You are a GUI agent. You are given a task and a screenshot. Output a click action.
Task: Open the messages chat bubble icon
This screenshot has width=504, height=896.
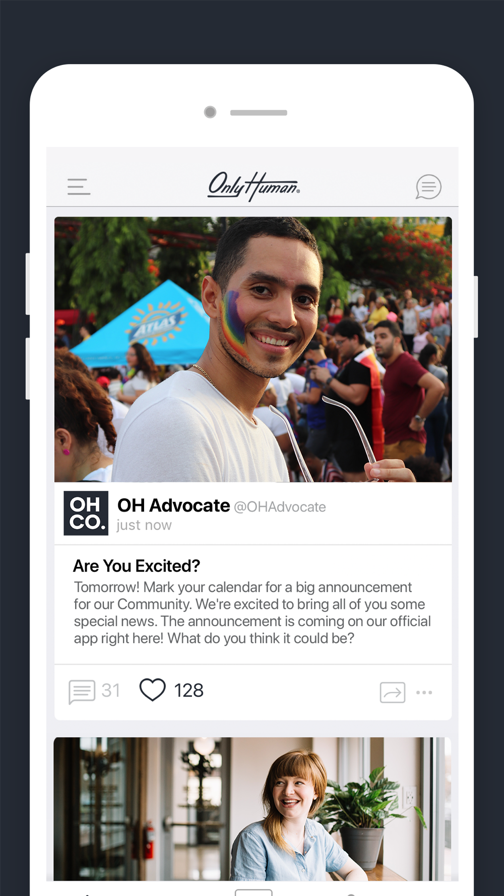pos(428,187)
